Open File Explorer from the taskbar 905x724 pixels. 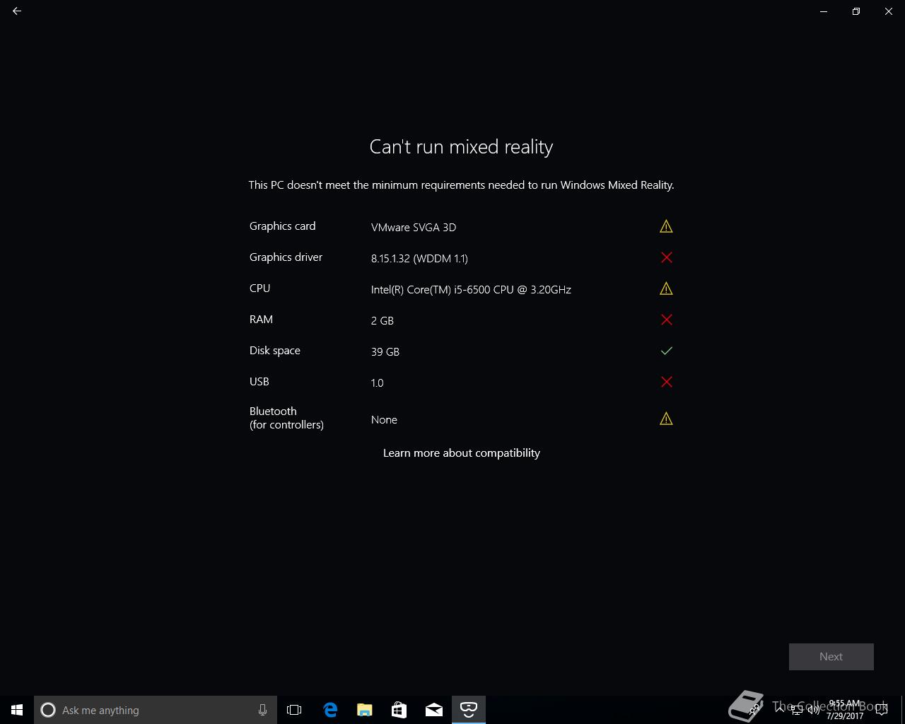365,710
